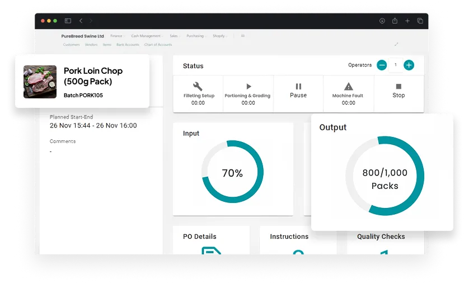Expand the Cash Management menu

point(147,36)
